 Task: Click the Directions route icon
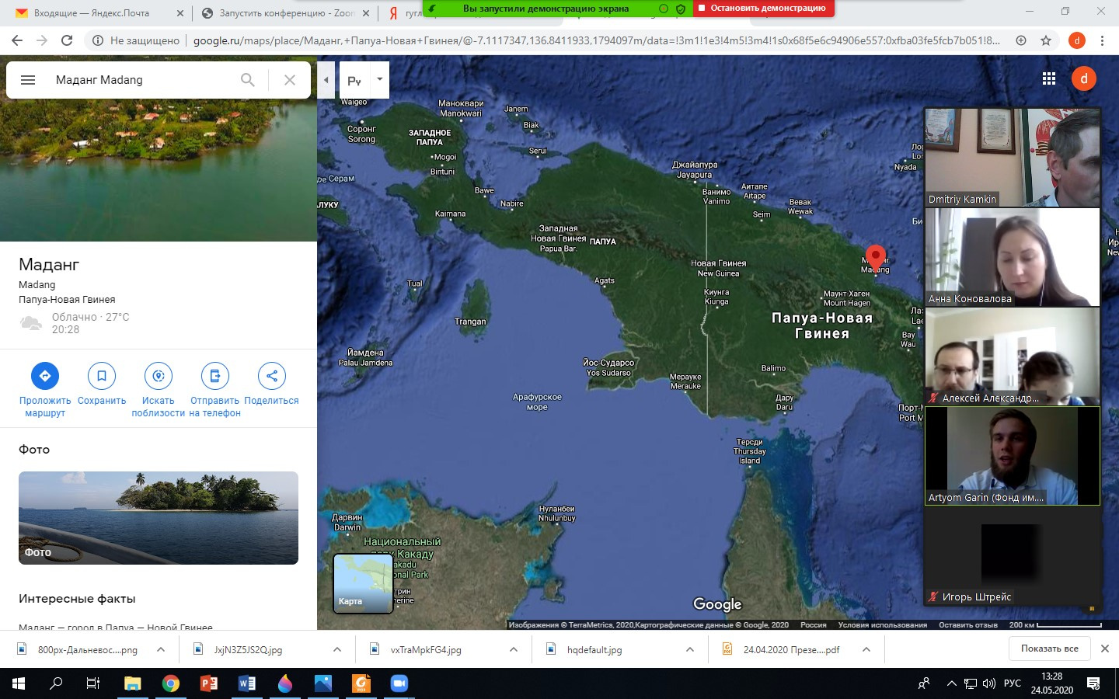tap(44, 376)
